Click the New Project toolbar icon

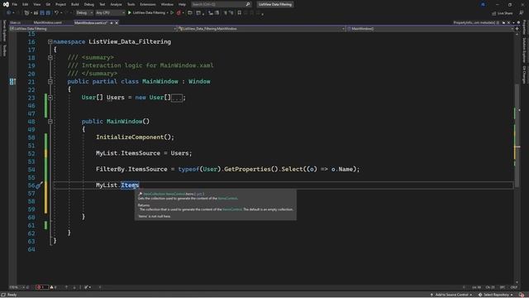(26, 13)
